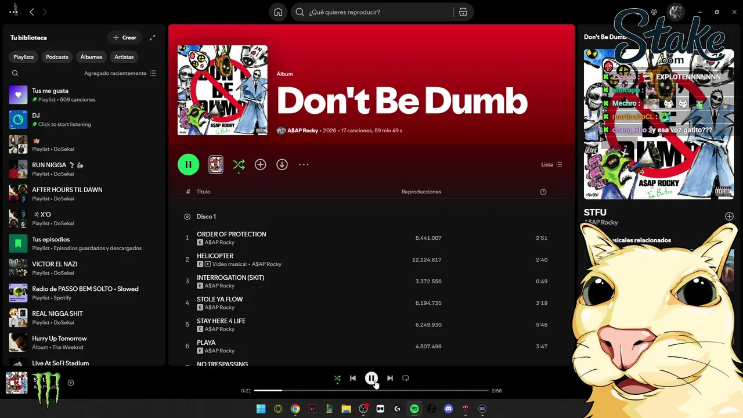The width and height of the screenshot is (743, 418).
Task: Open more options three dots for album
Action: (x=304, y=164)
